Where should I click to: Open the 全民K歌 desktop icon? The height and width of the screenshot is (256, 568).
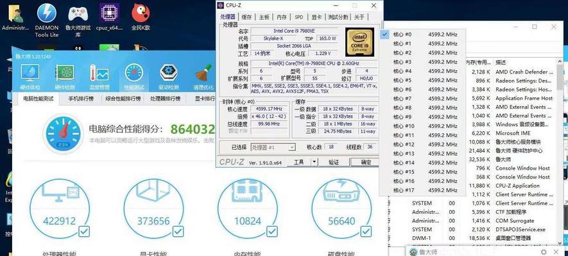pyautogui.click(x=141, y=17)
